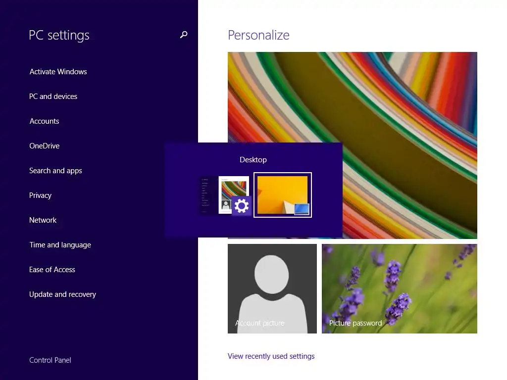The image size is (507, 380).
Task: Click the monitor icon on Desktop thumbnail
Action: [302, 209]
